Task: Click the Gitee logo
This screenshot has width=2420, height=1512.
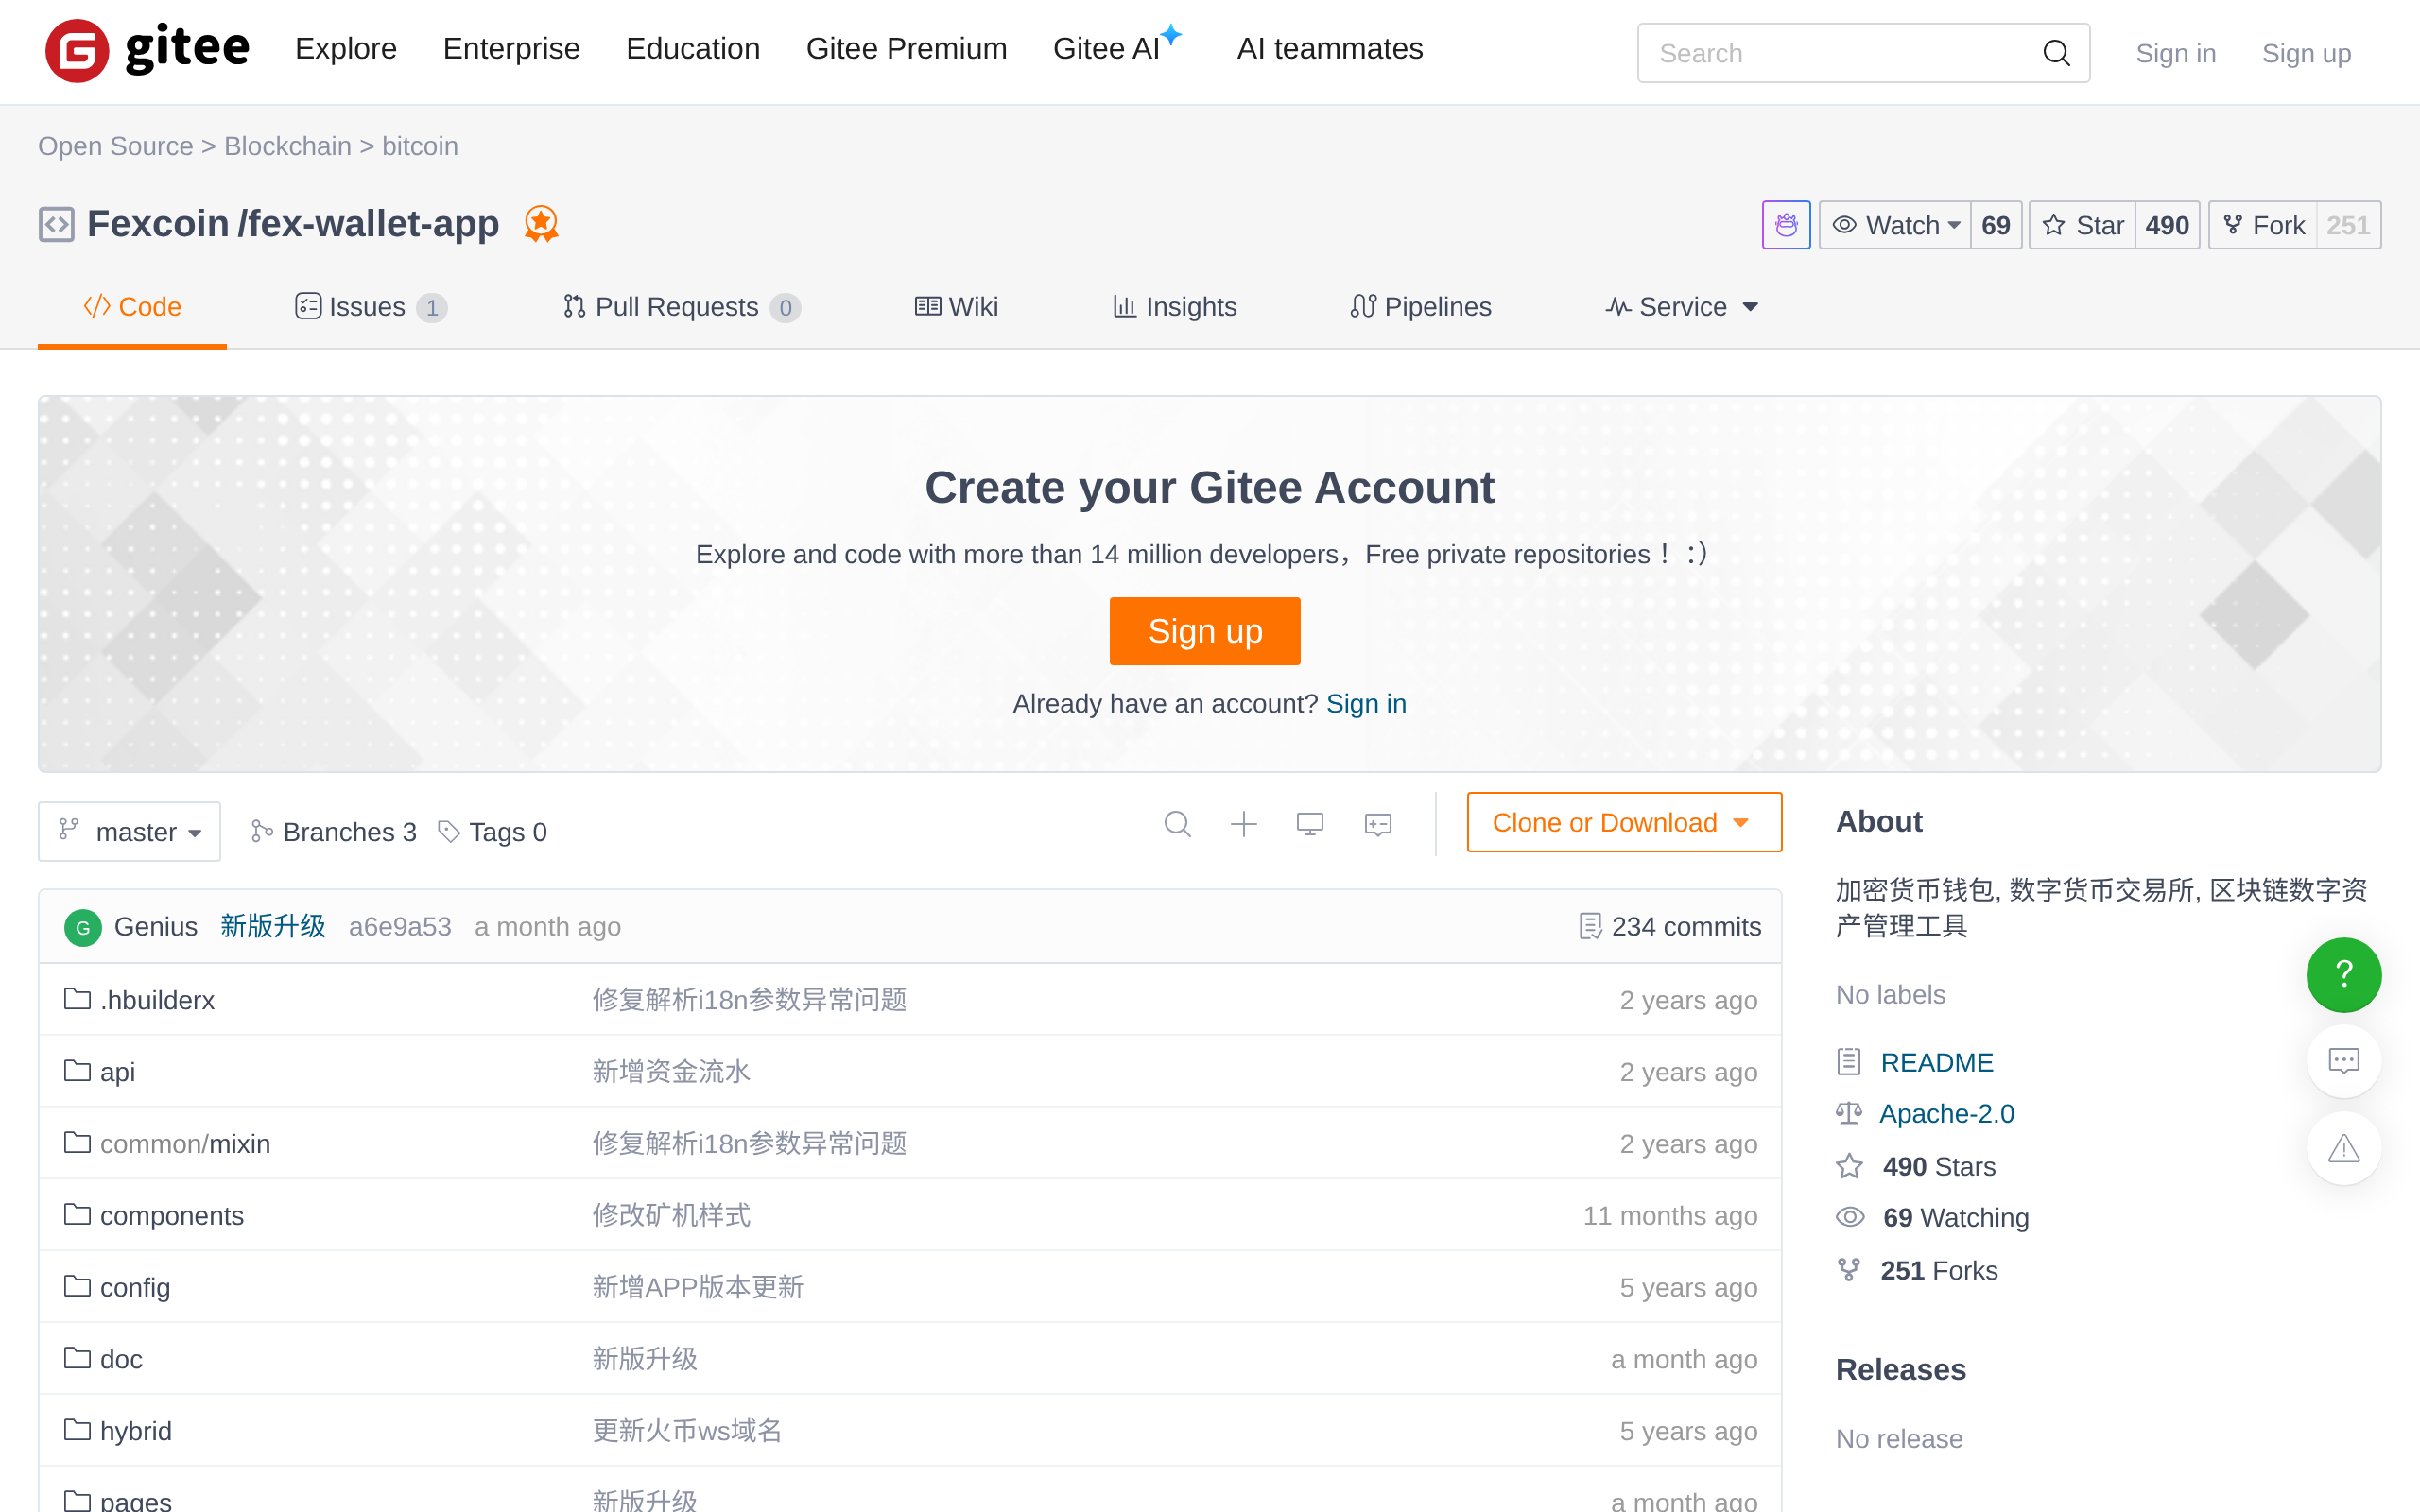Action: (x=147, y=49)
